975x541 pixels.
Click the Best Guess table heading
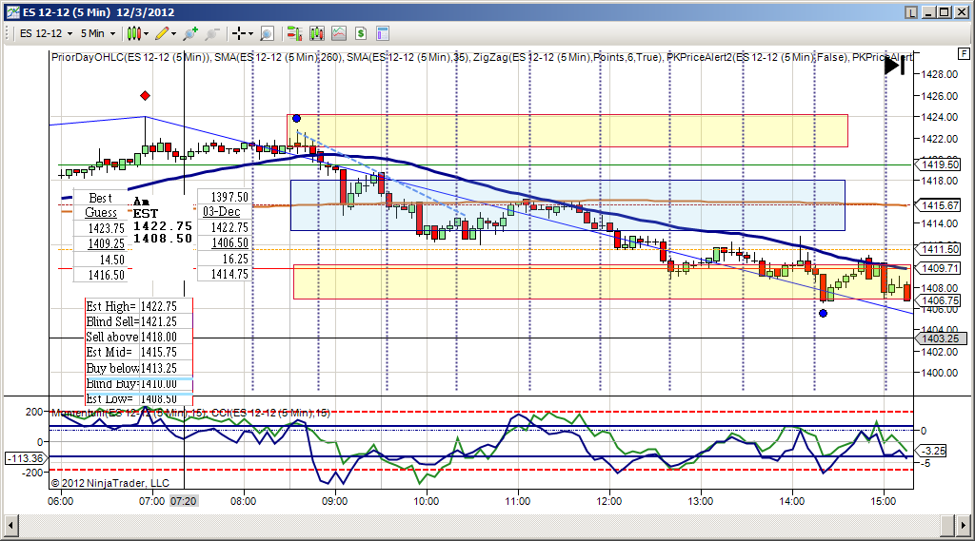(x=101, y=205)
